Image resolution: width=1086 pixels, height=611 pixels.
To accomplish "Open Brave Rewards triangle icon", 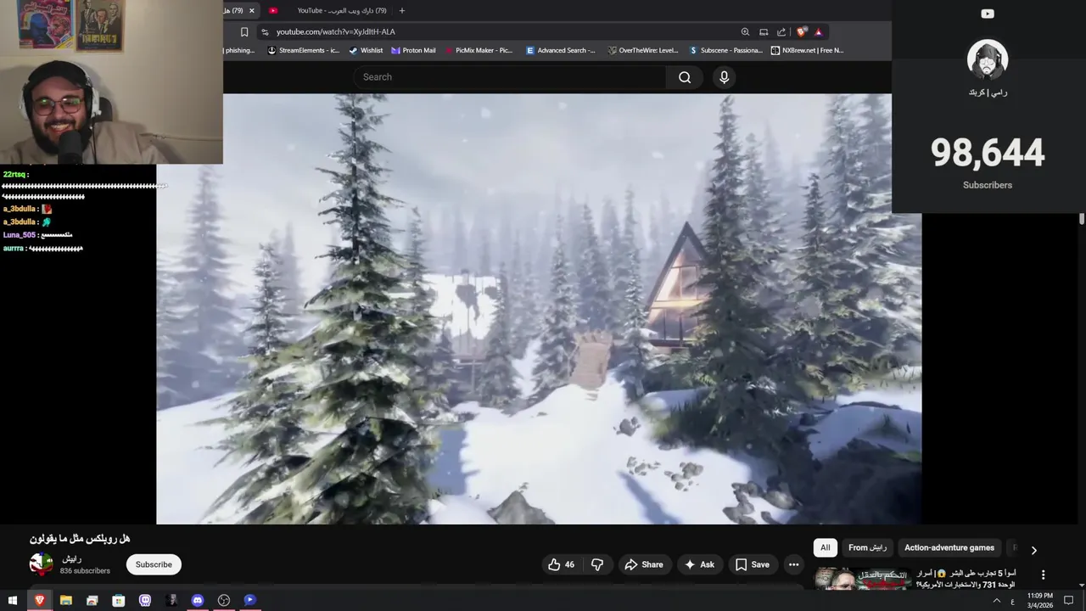I will tap(819, 32).
